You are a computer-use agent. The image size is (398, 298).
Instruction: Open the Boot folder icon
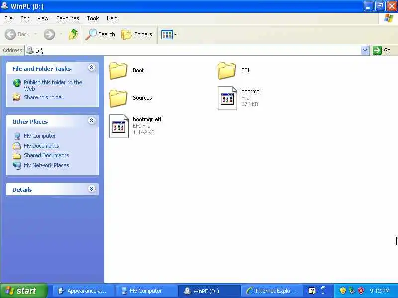tap(118, 71)
